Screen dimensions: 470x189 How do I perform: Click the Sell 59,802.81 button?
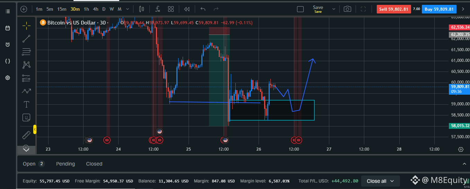pyautogui.click(x=394, y=9)
